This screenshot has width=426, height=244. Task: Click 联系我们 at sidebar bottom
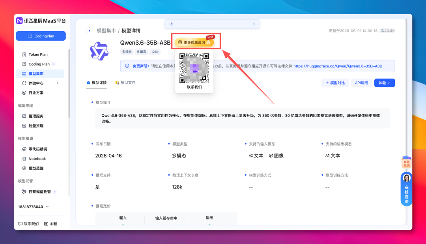(x=28, y=223)
